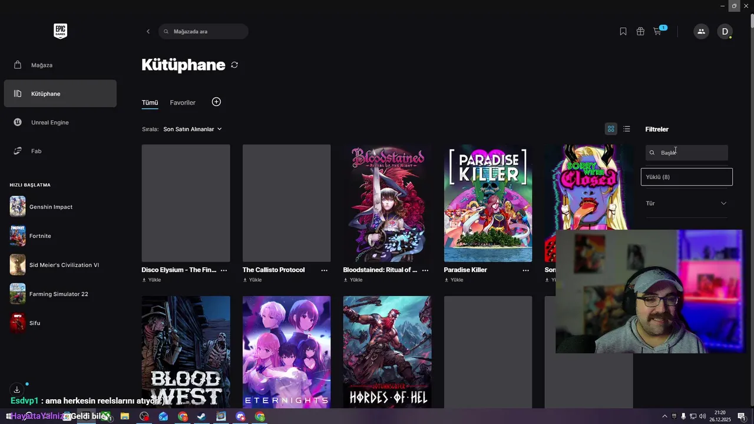Open Hordes of Hel cover thumbnail
The image size is (754, 424).
point(387,352)
